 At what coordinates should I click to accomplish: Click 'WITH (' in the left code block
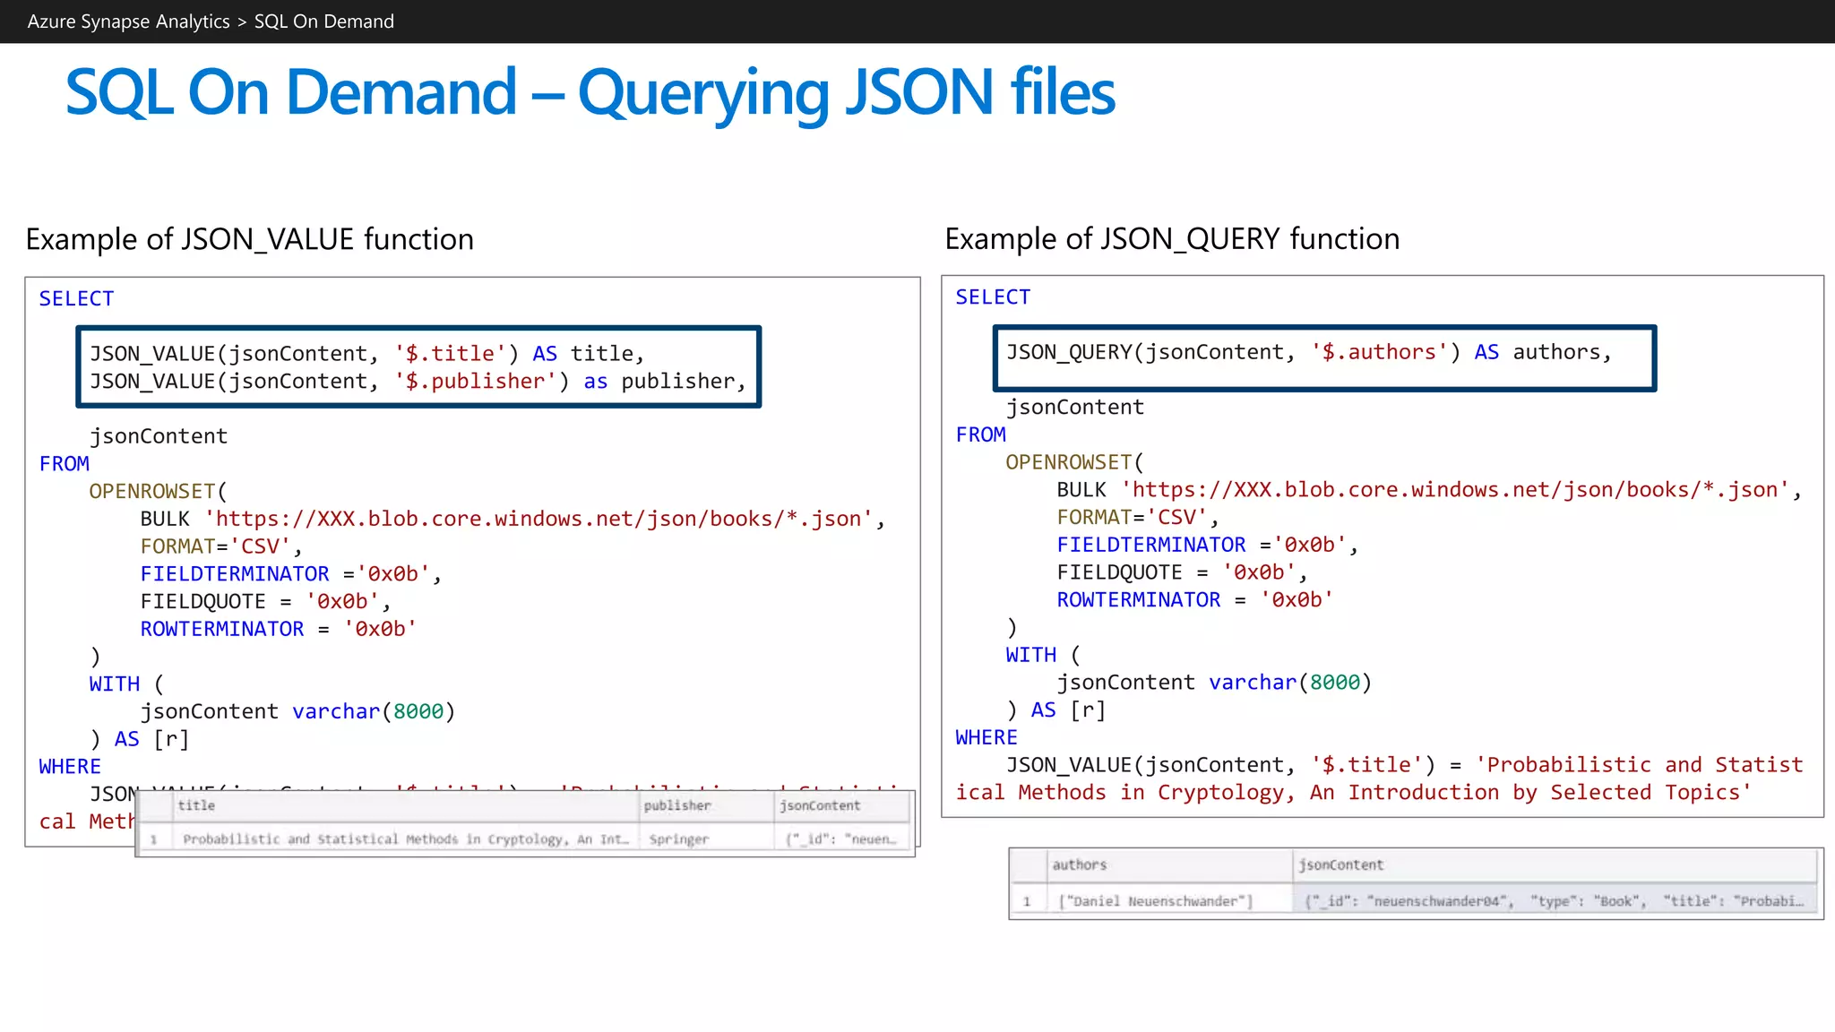tap(127, 684)
